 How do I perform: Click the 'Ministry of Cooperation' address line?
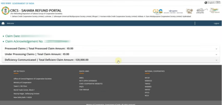pyautogui.click(x=23, y=83)
